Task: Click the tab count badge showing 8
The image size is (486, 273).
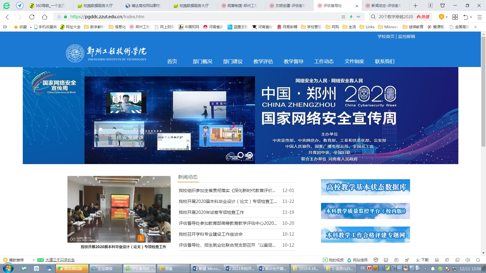Action: click(430, 5)
